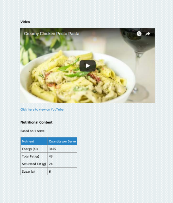Screen dimensions: 173x203
Task: Click the 43 value cell
Action: pos(62,156)
